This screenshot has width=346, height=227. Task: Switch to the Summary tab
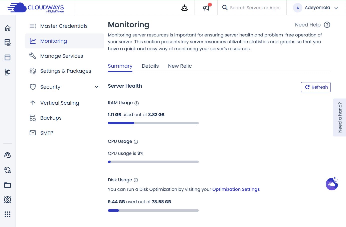coord(120,66)
